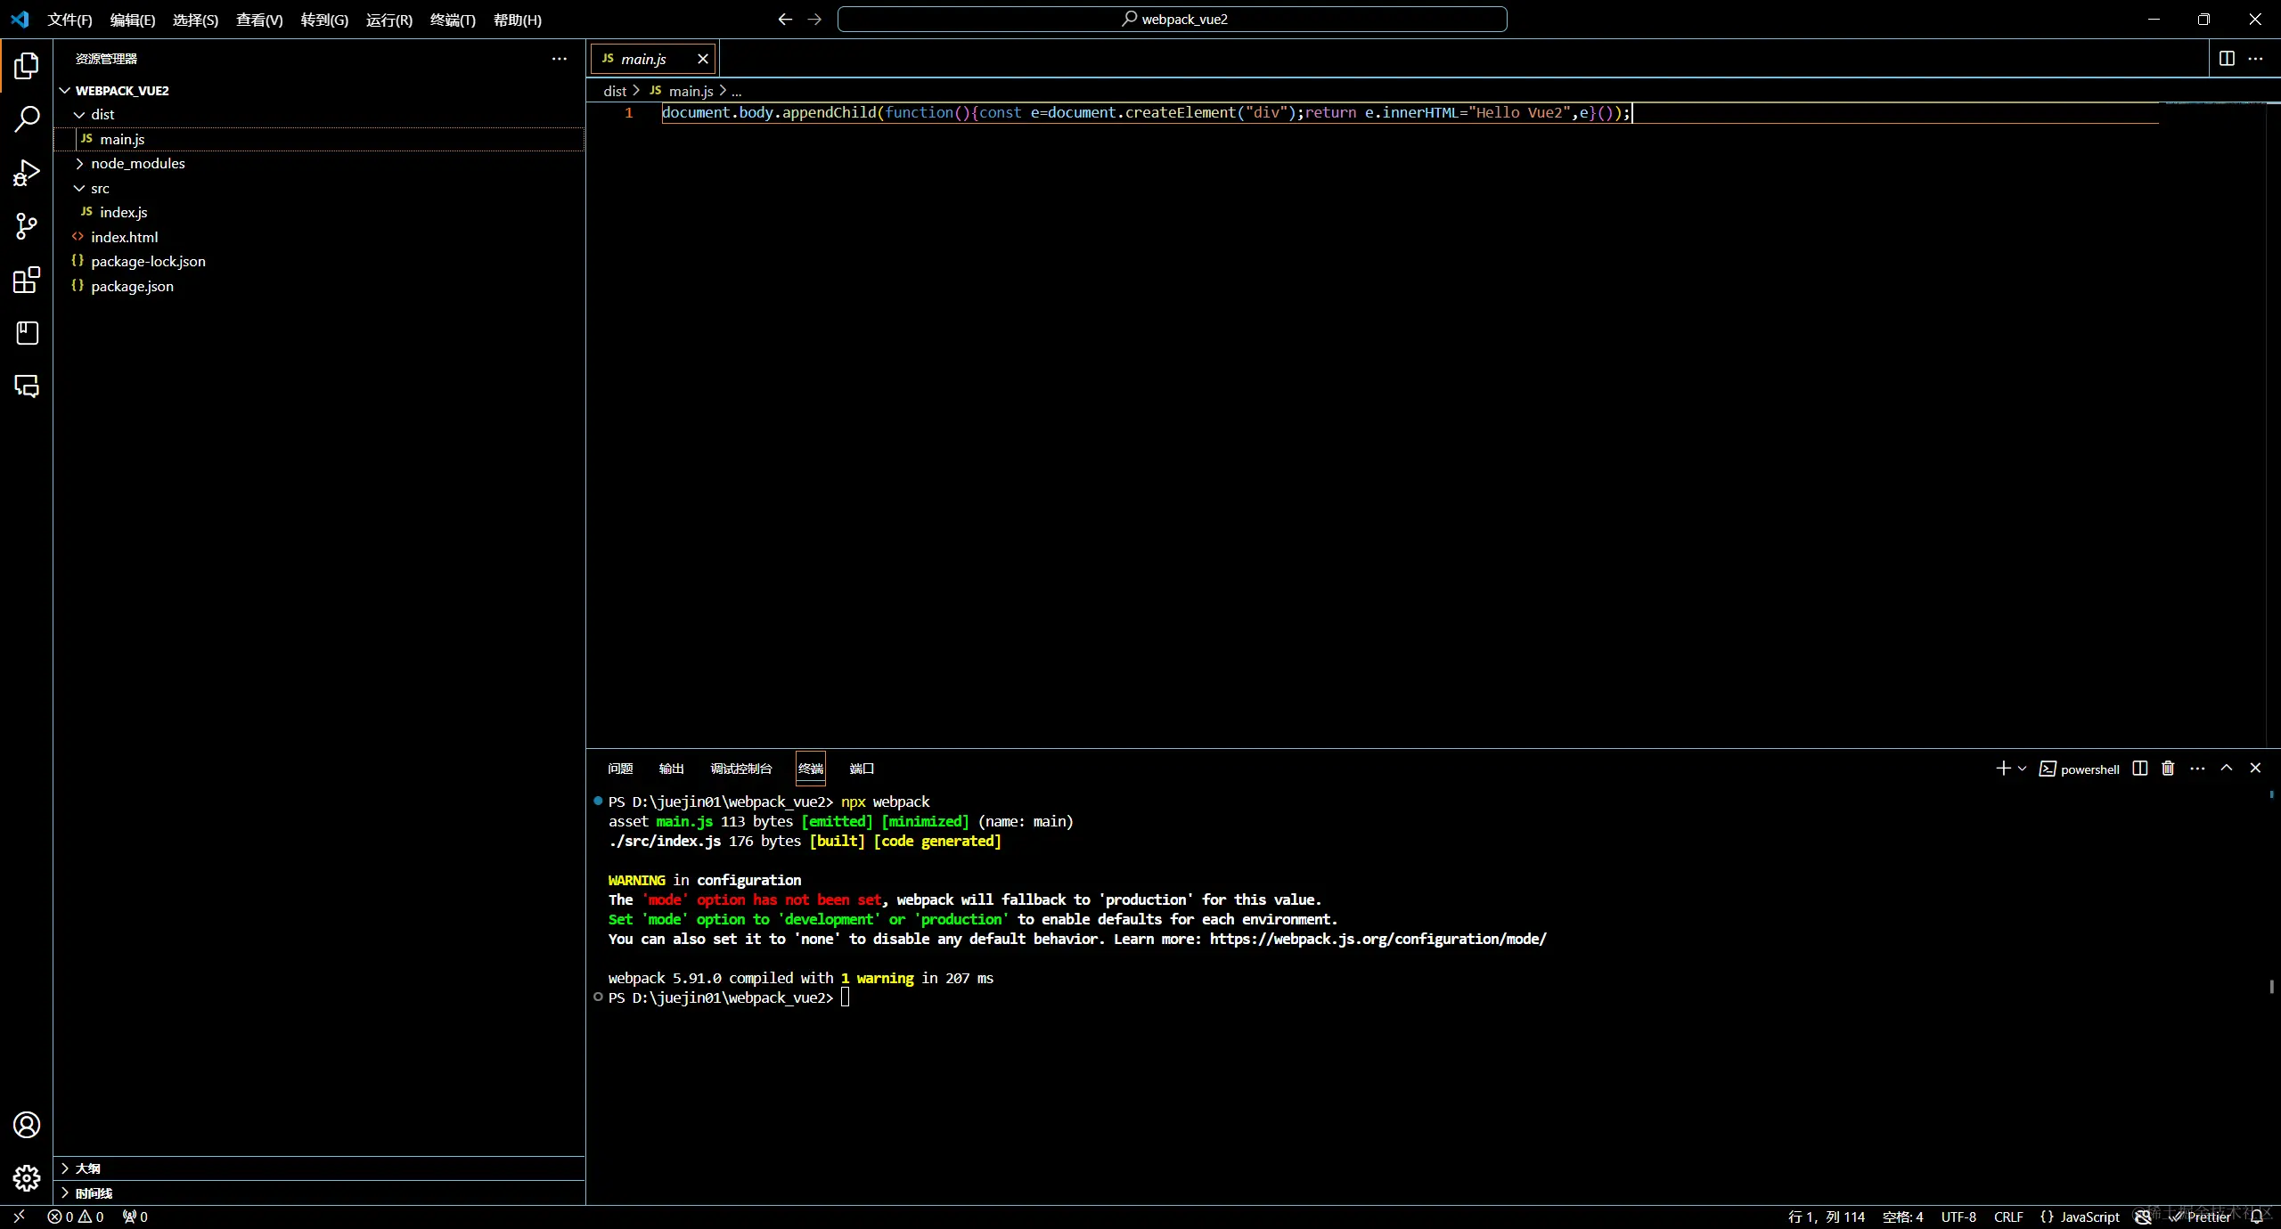Click the webpack_vue2 command center search box
Image resolution: width=2281 pixels, height=1229 pixels.
1172,20
